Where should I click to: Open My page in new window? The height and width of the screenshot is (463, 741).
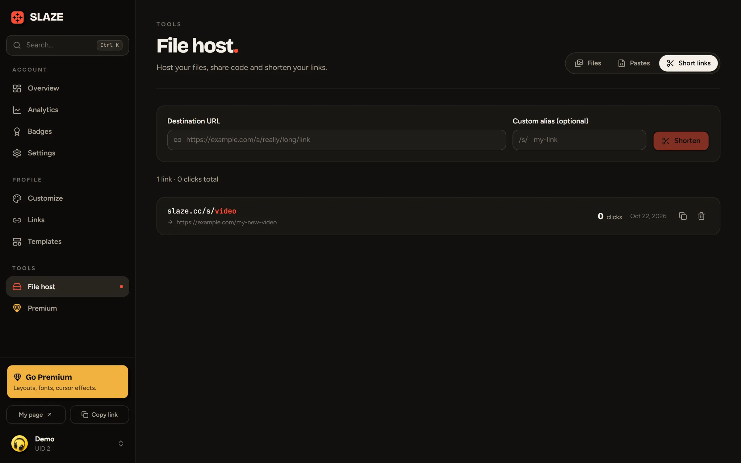[36, 415]
